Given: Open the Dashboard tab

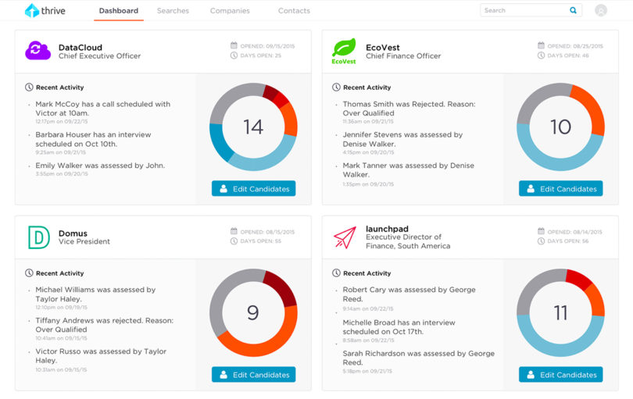Looking at the screenshot, I should point(119,11).
